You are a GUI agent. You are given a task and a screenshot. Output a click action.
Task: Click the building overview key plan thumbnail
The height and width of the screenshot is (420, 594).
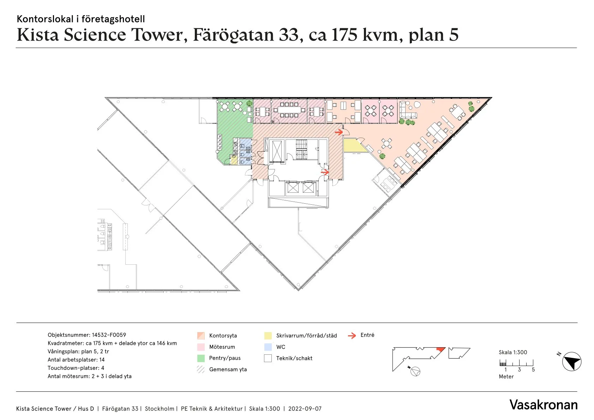pos(431,360)
